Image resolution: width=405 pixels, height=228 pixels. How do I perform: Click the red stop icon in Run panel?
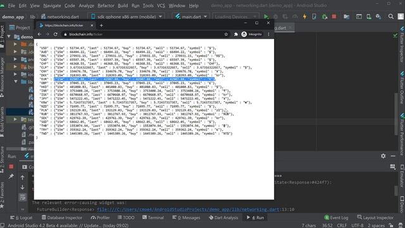11,167
